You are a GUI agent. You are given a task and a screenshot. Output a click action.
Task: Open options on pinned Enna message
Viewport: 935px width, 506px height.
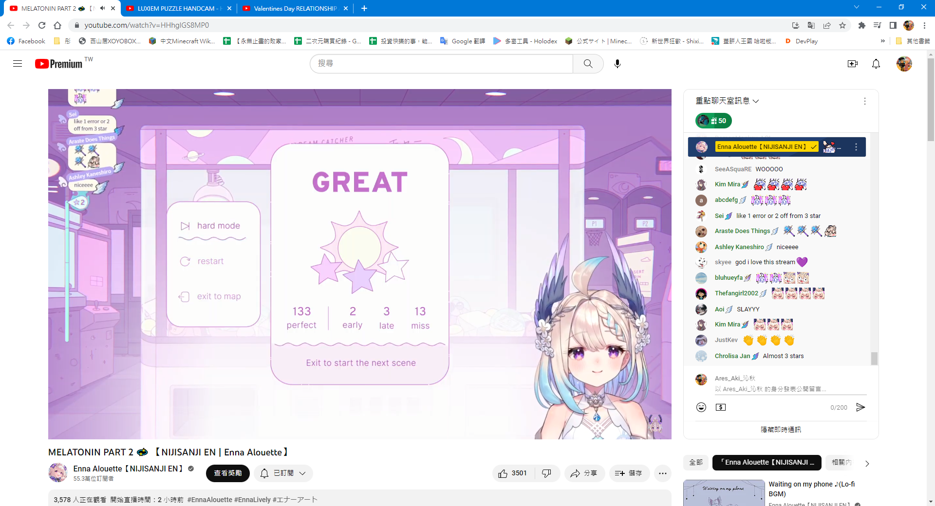click(x=856, y=147)
